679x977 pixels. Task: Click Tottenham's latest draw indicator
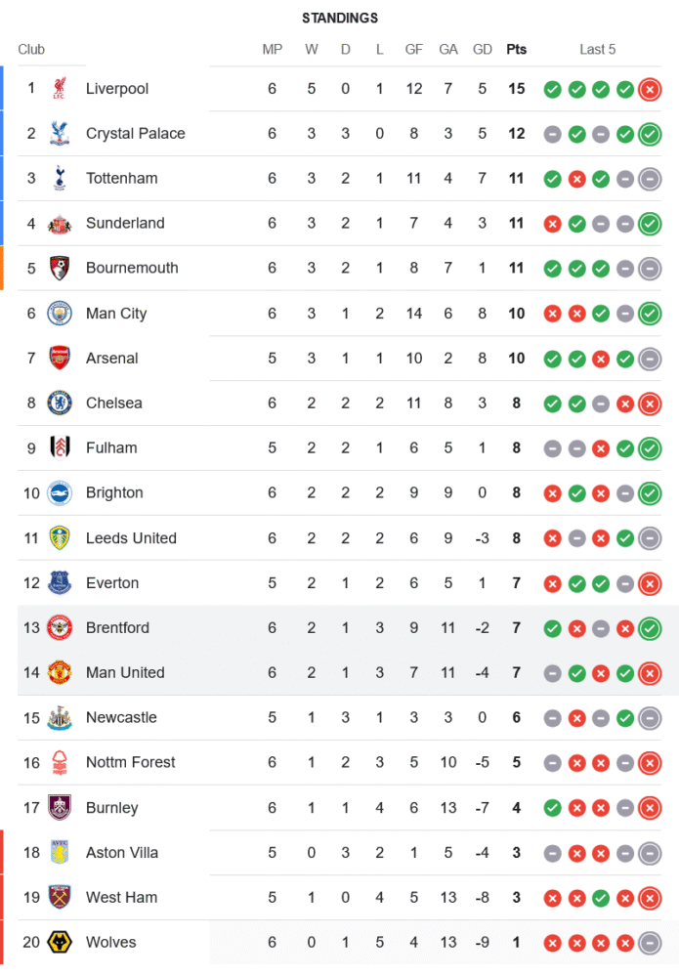[650, 180]
